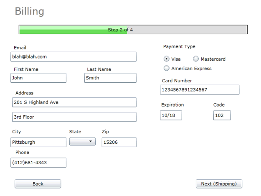Click the Zip label
Screen dimensions: 261x196
pyautogui.click(x=105, y=132)
